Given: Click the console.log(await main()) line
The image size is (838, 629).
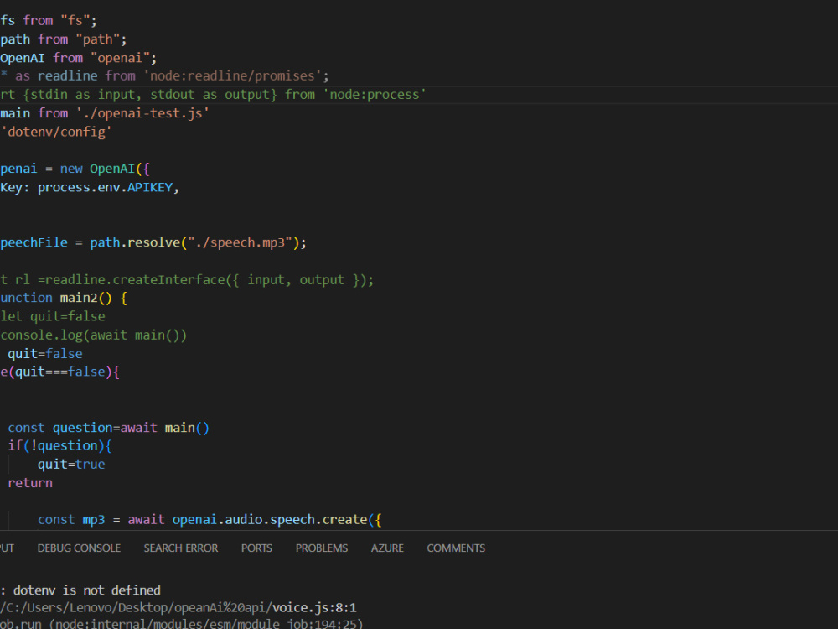Looking at the screenshot, I should [x=94, y=335].
